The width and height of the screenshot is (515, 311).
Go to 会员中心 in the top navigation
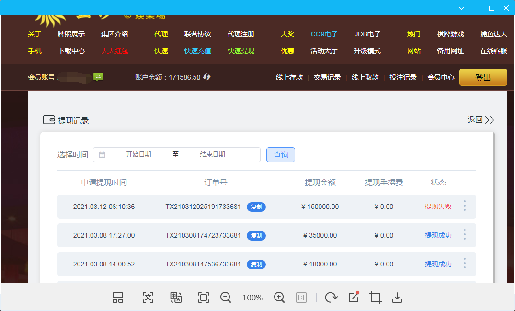point(441,77)
